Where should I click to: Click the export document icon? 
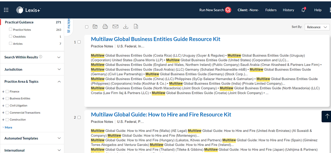(136, 26)
